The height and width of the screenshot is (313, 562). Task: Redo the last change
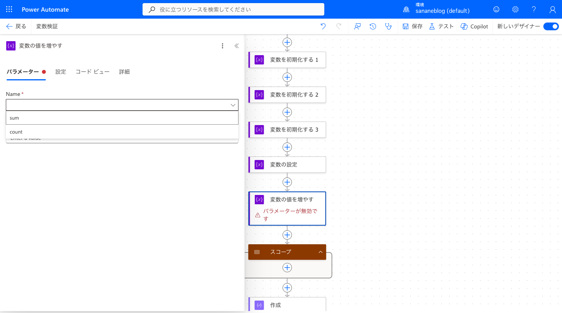(x=339, y=26)
